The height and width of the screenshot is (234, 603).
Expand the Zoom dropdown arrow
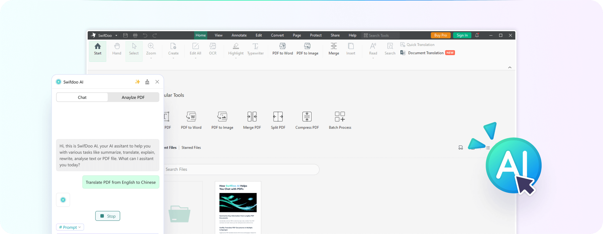151,58
